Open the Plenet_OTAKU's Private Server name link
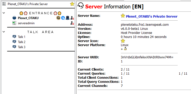The image size is (191, 94). click(152, 16)
